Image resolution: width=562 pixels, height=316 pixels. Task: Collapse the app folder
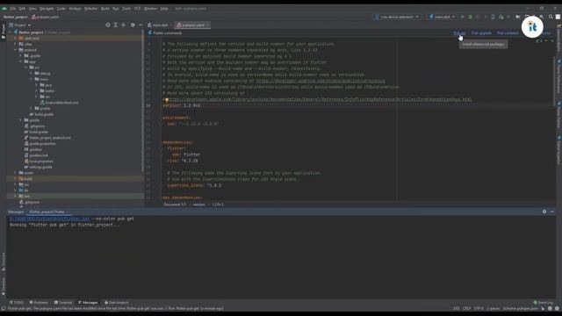21,61
